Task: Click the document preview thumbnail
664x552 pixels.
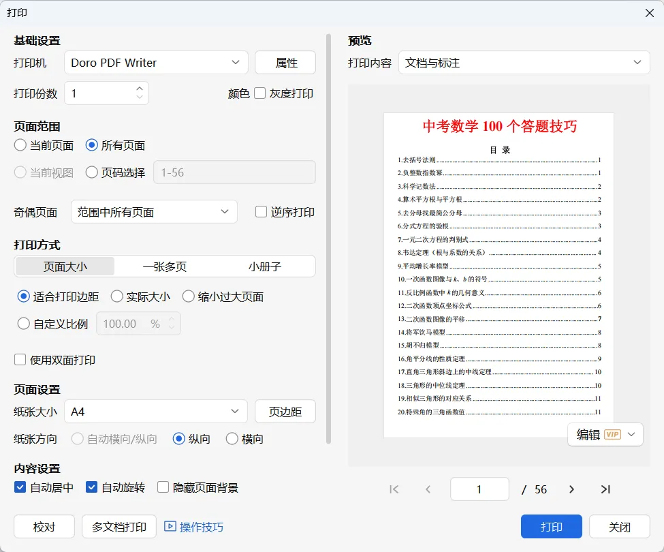Action: pyautogui.click(x=499, y=275)
